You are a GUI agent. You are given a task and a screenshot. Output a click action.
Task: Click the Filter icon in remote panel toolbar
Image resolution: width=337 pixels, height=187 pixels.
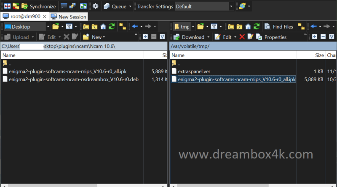click(214, 26)
